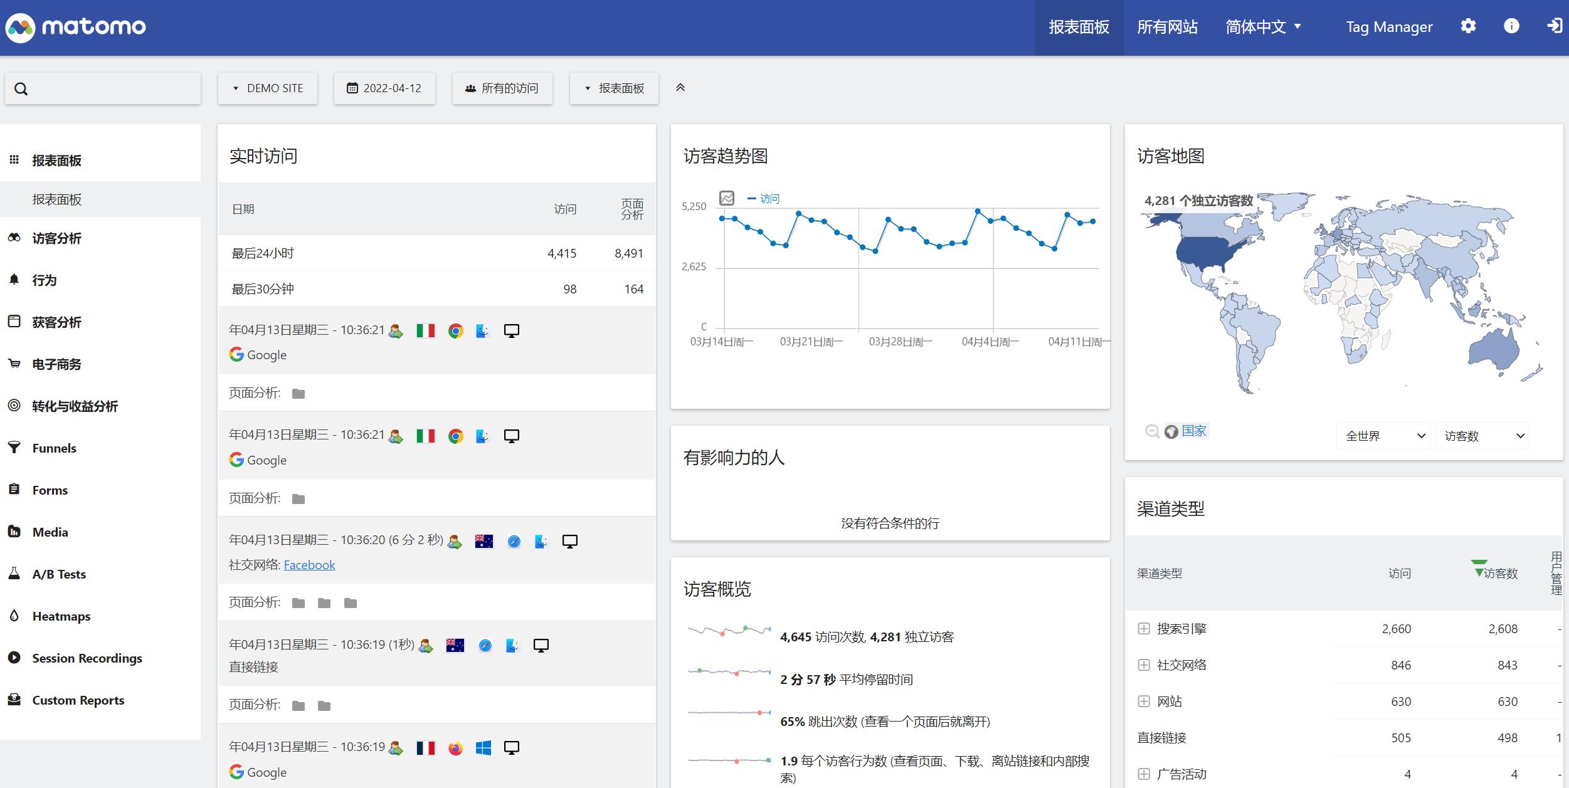
Task: Click the help info icon in the top bar
Action: pos(1512,26)
